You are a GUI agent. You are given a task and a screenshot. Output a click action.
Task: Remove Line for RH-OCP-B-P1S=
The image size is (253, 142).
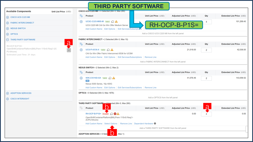[x=126, y=124]
